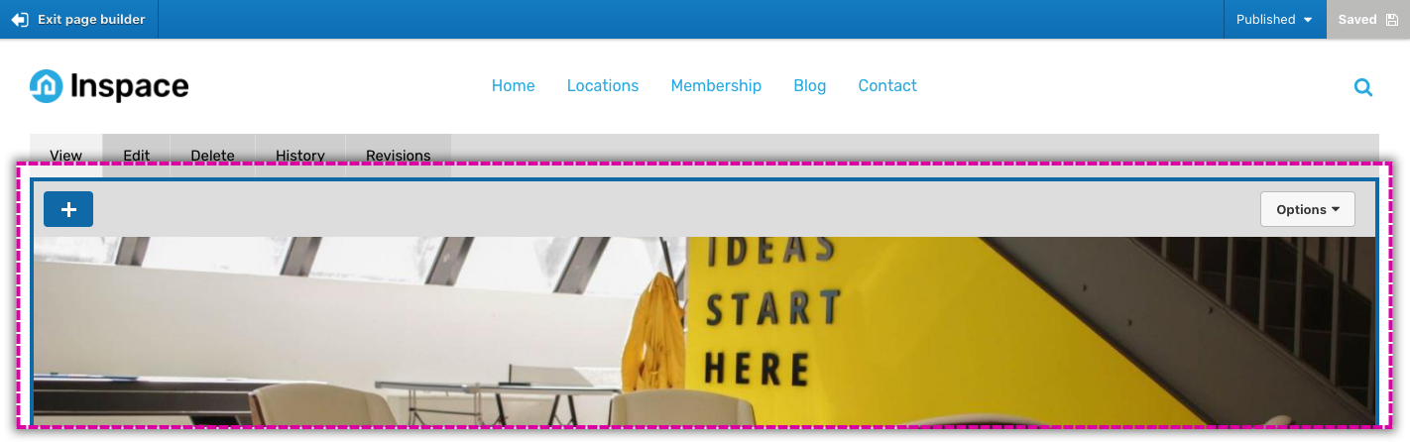
Task: Click the Blog navigation link
Action: 810,86
